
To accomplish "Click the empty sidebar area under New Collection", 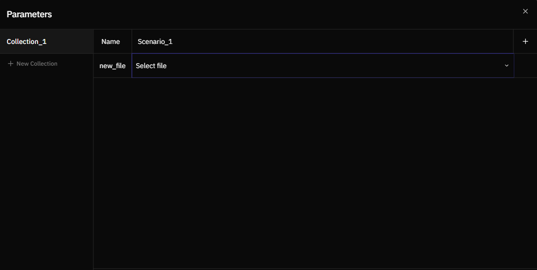I will click(46, 168).
